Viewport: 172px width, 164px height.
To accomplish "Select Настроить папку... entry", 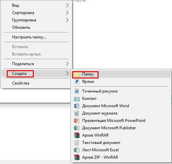I will (36, 37).
